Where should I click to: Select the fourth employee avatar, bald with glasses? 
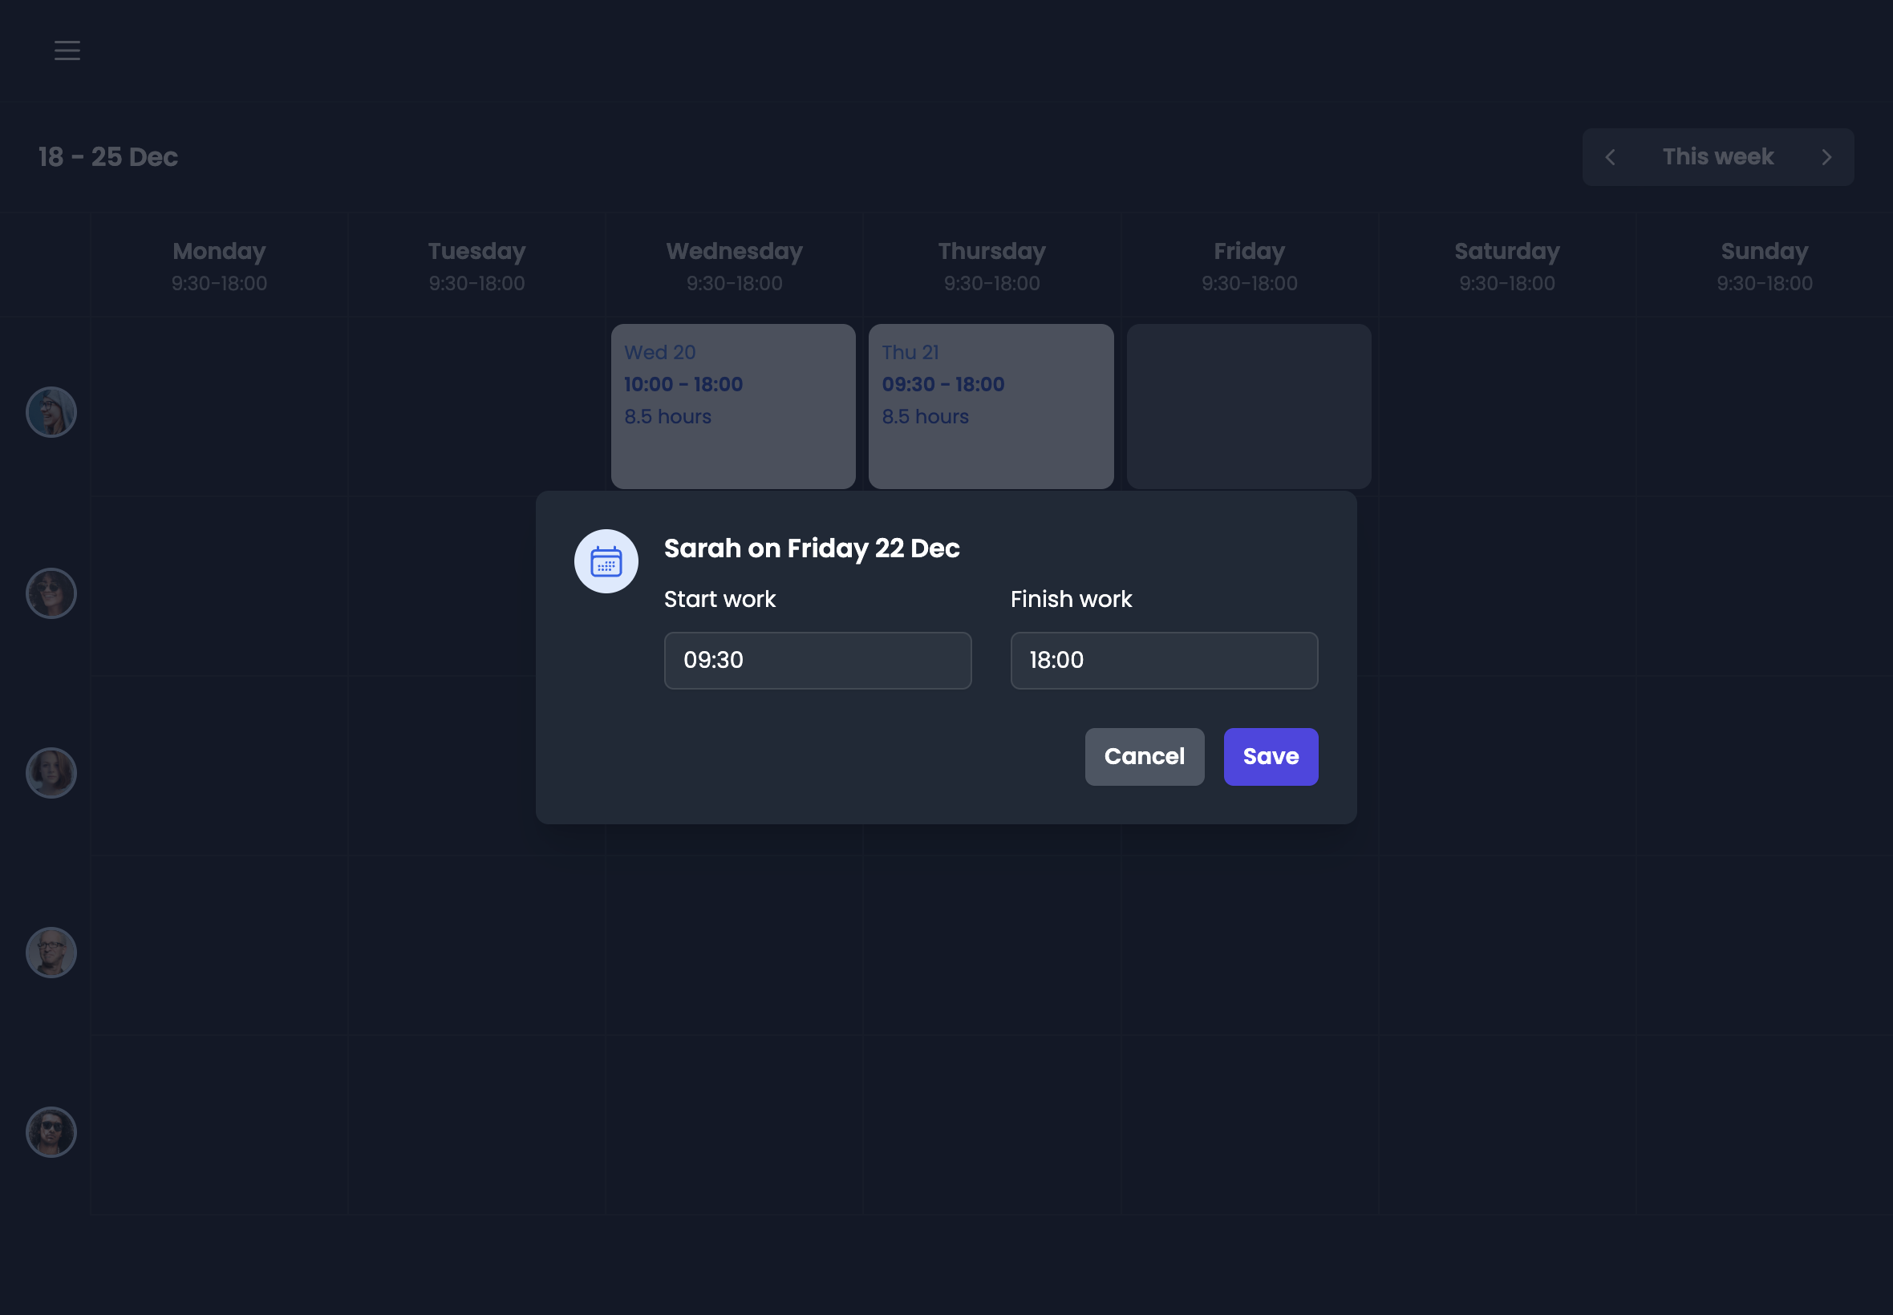click(51, 953)
